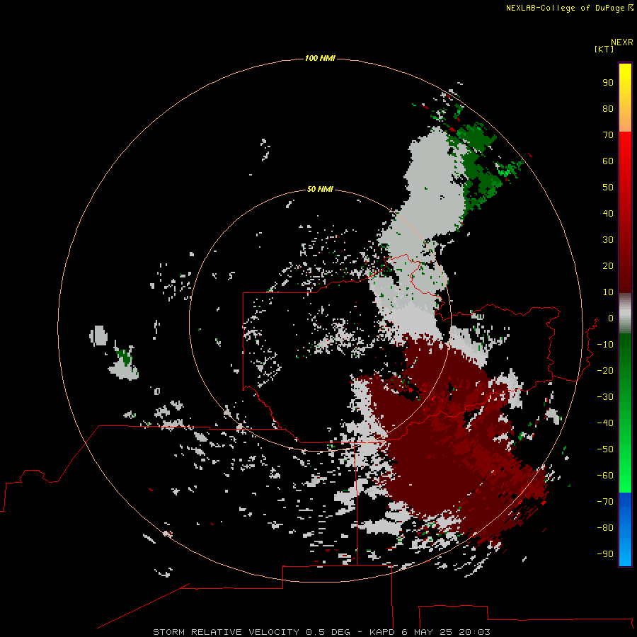Click the gray zero-velocity segment of the color bar
Viewport: 637px width, 637px height.
[x=625, y=314]
